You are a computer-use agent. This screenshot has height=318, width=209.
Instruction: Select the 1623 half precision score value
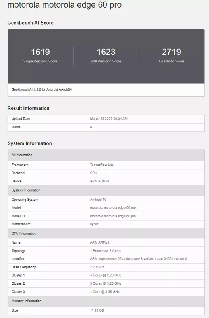coord(106,52)
